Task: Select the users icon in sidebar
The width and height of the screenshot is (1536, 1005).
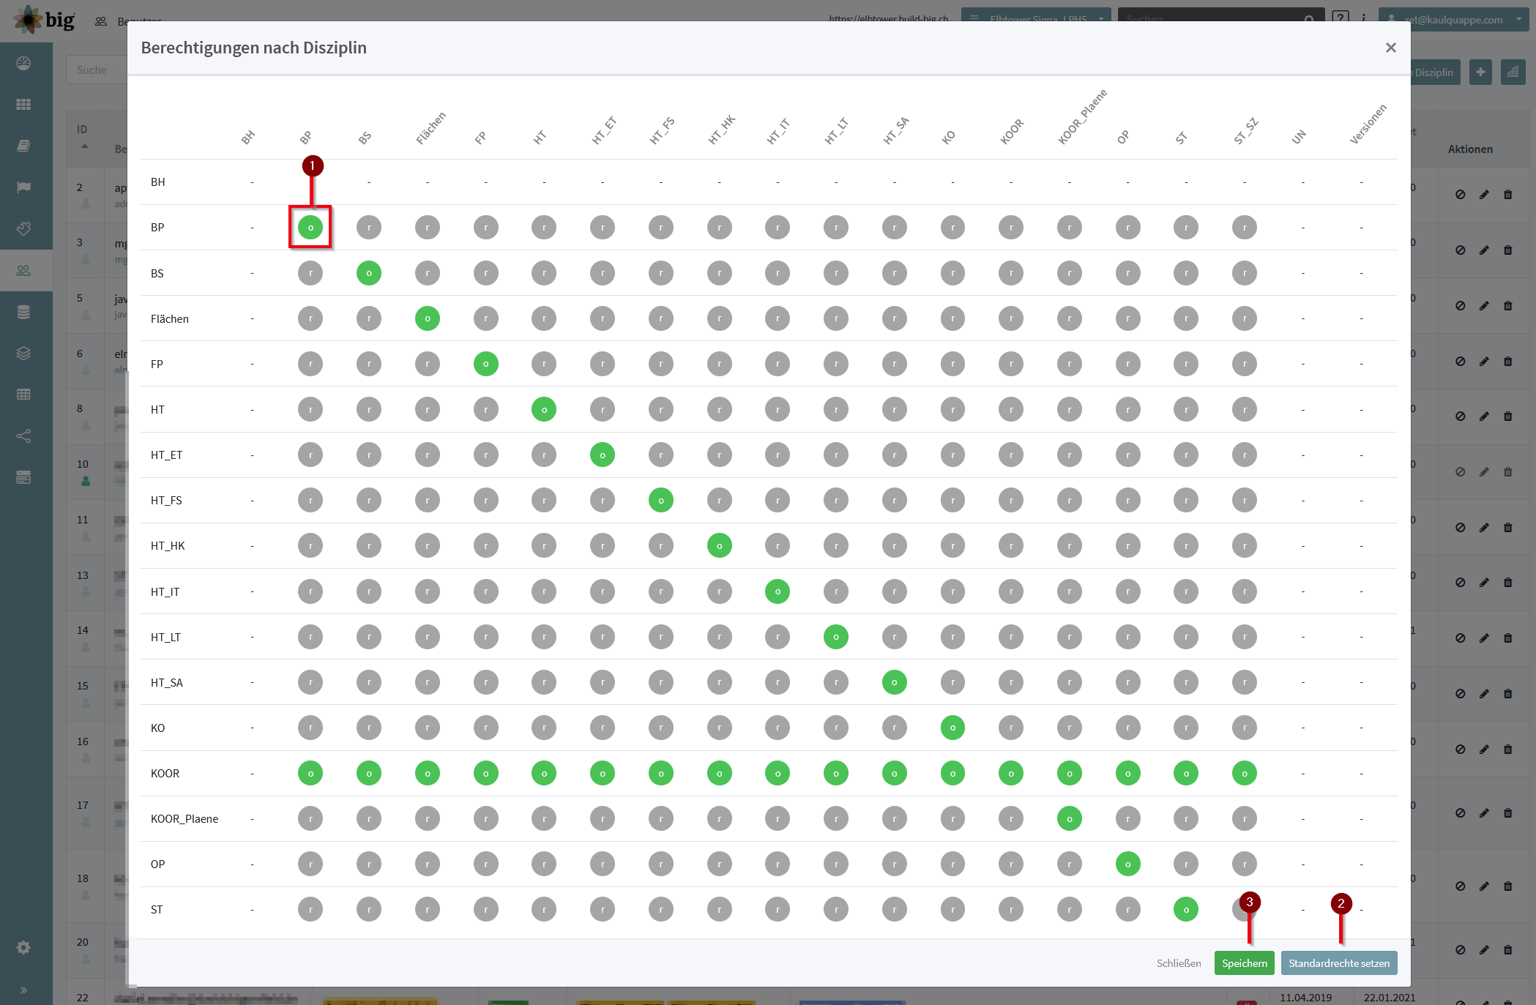Action: 23,270
